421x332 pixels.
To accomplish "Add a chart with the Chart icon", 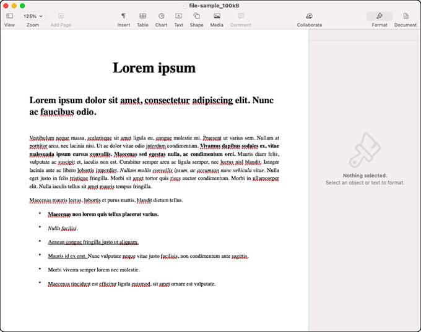I will coord(161,16).
